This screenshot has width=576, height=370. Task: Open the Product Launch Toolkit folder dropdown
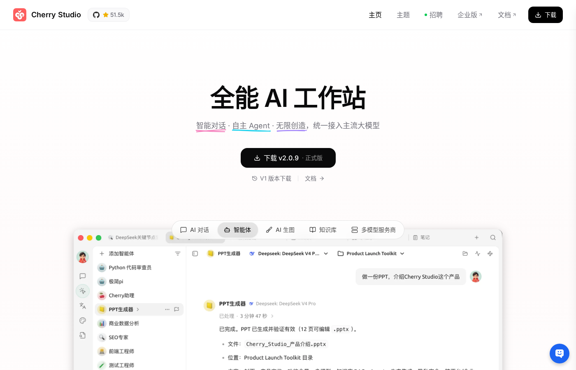(371, 254)
